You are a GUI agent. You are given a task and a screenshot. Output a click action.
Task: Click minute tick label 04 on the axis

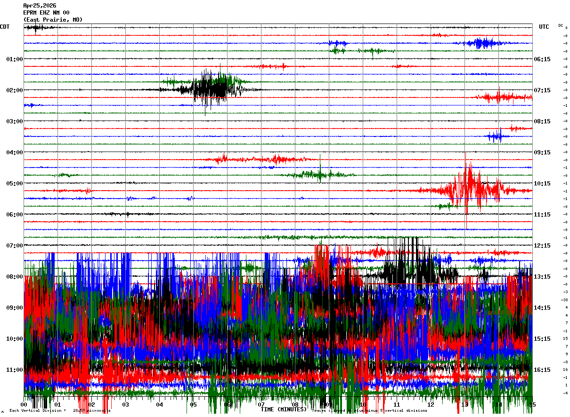[159, 405]
